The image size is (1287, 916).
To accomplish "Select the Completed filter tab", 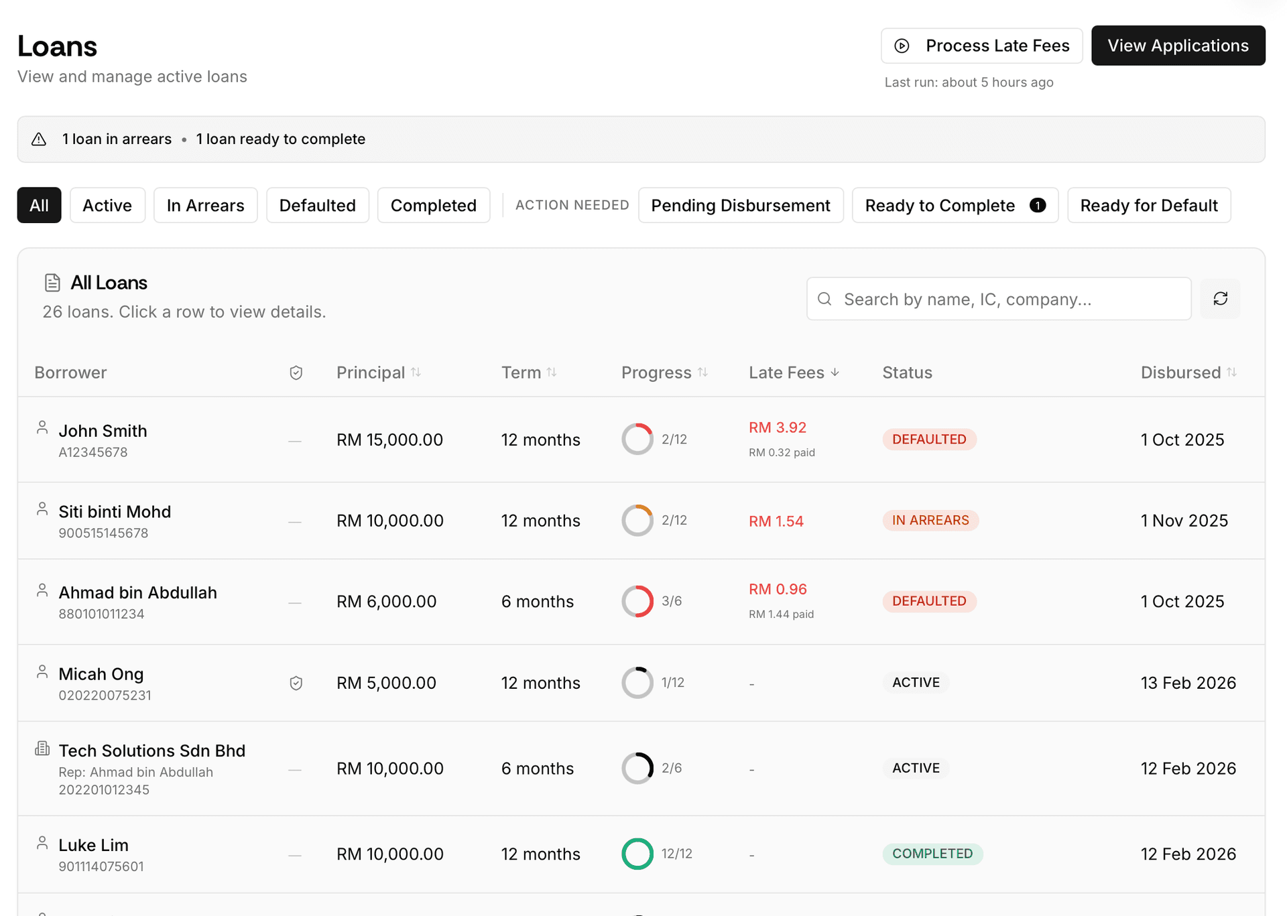I will pyautogui.click(x=433, y=205).
